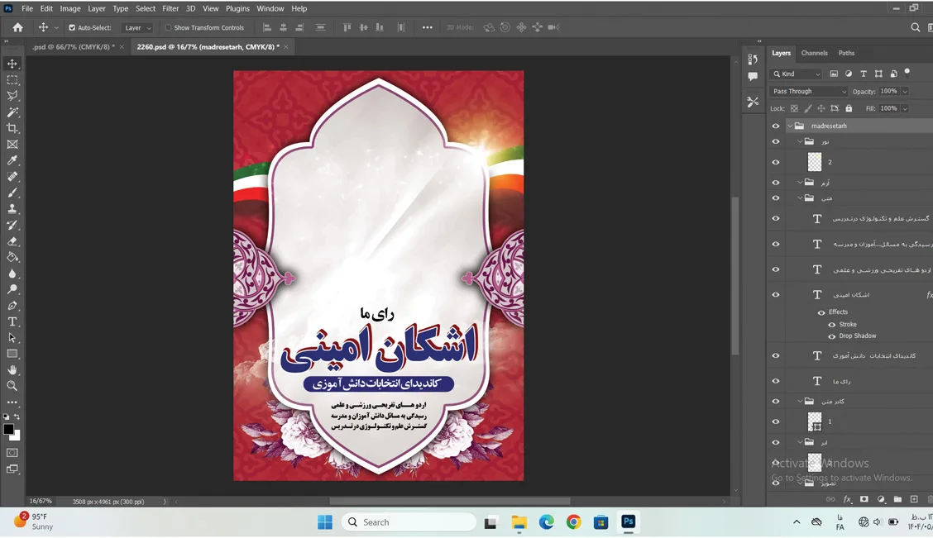This screenshot has width=933, height=538.
Task: Select the Healing Brush tool
Action: (x=12, y=177)
